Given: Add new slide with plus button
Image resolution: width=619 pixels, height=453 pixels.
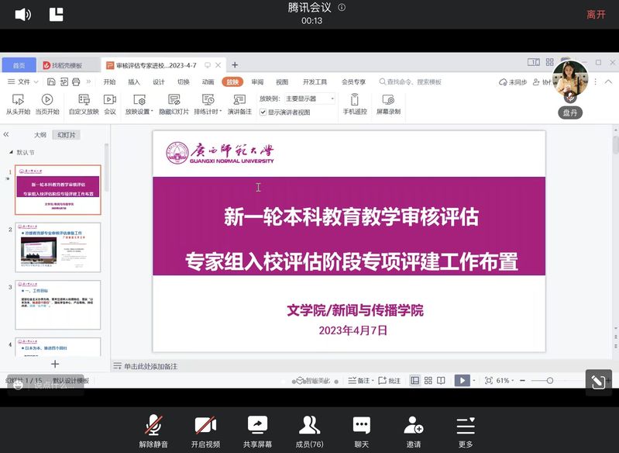Looking at the screenshot, I should (55, 364).
